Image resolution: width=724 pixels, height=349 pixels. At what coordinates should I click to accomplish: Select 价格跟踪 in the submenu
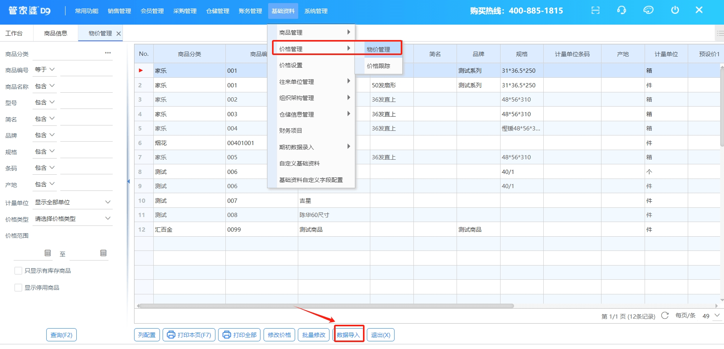click(x=378, y=66)
